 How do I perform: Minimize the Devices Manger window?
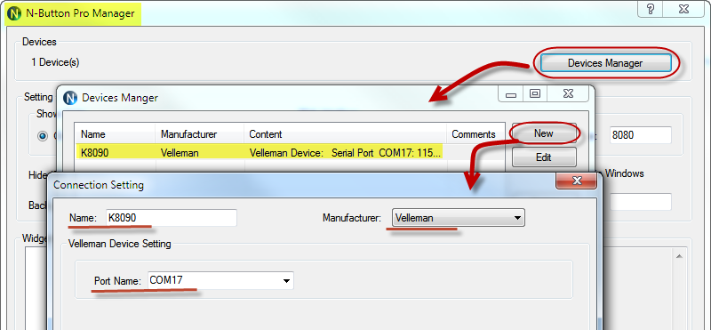click(511, 94)
